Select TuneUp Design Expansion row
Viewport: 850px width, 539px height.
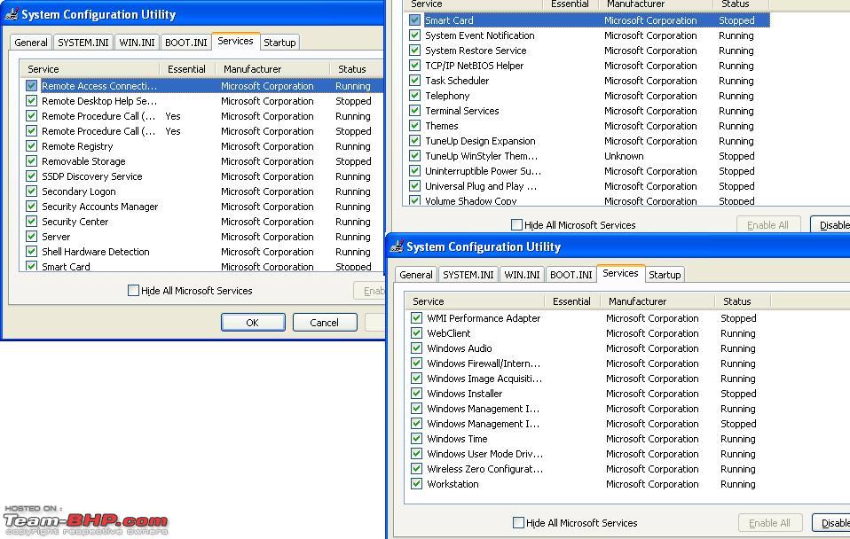click(x=588, y=141)
